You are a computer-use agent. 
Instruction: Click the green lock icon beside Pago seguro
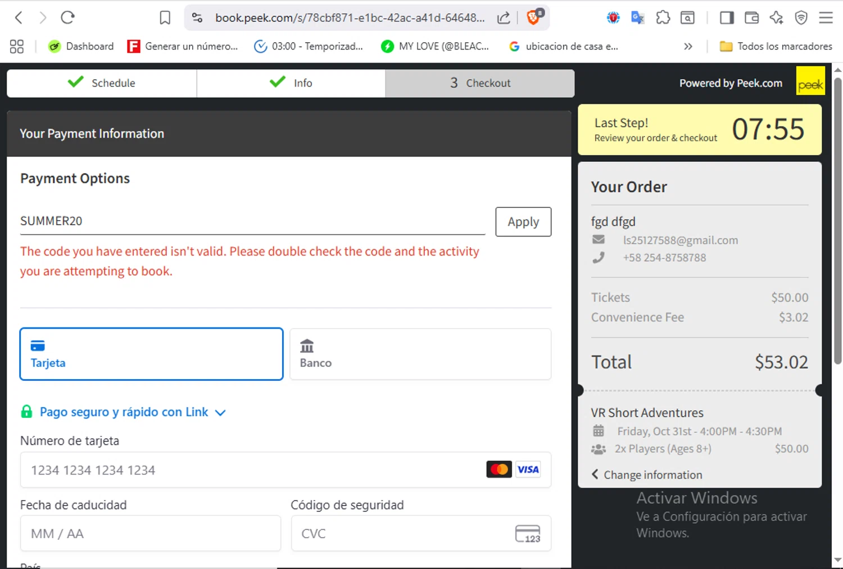coord(26,412)
